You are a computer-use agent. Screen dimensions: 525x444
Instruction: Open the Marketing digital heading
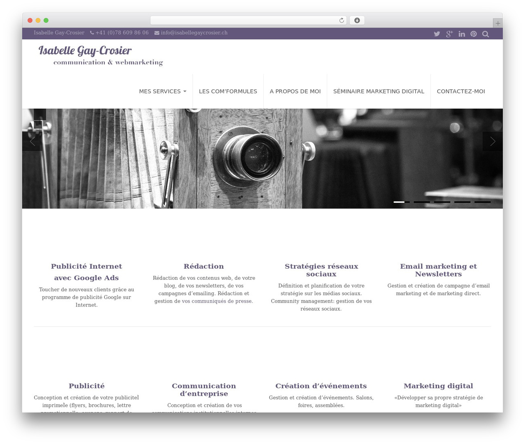click(x=438, y=386)
